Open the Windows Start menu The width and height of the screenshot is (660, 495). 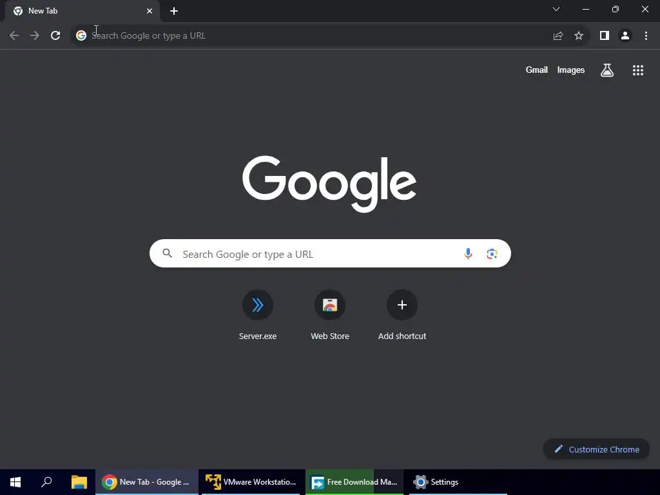[x=15, y=482]
